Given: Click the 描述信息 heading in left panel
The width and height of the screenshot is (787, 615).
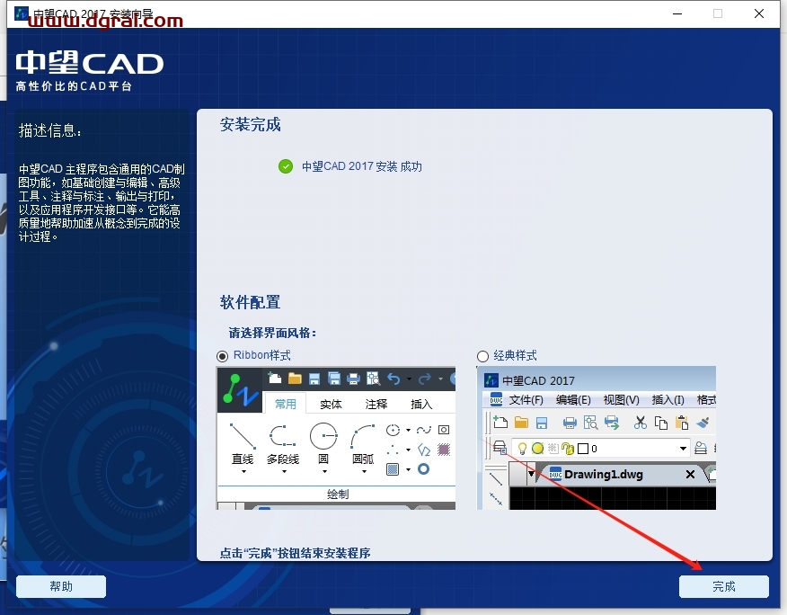Looking at the screenshot, I should (x=49, y=130).
